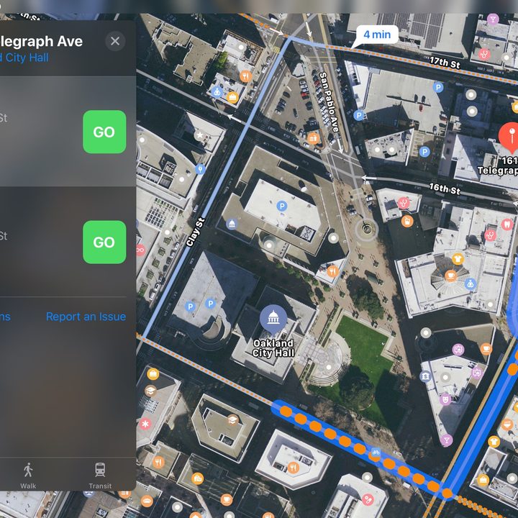This screenshot has height=518, width=518.
Task: Select the San Pablo Ave street label
Action: tap(330, 102)
